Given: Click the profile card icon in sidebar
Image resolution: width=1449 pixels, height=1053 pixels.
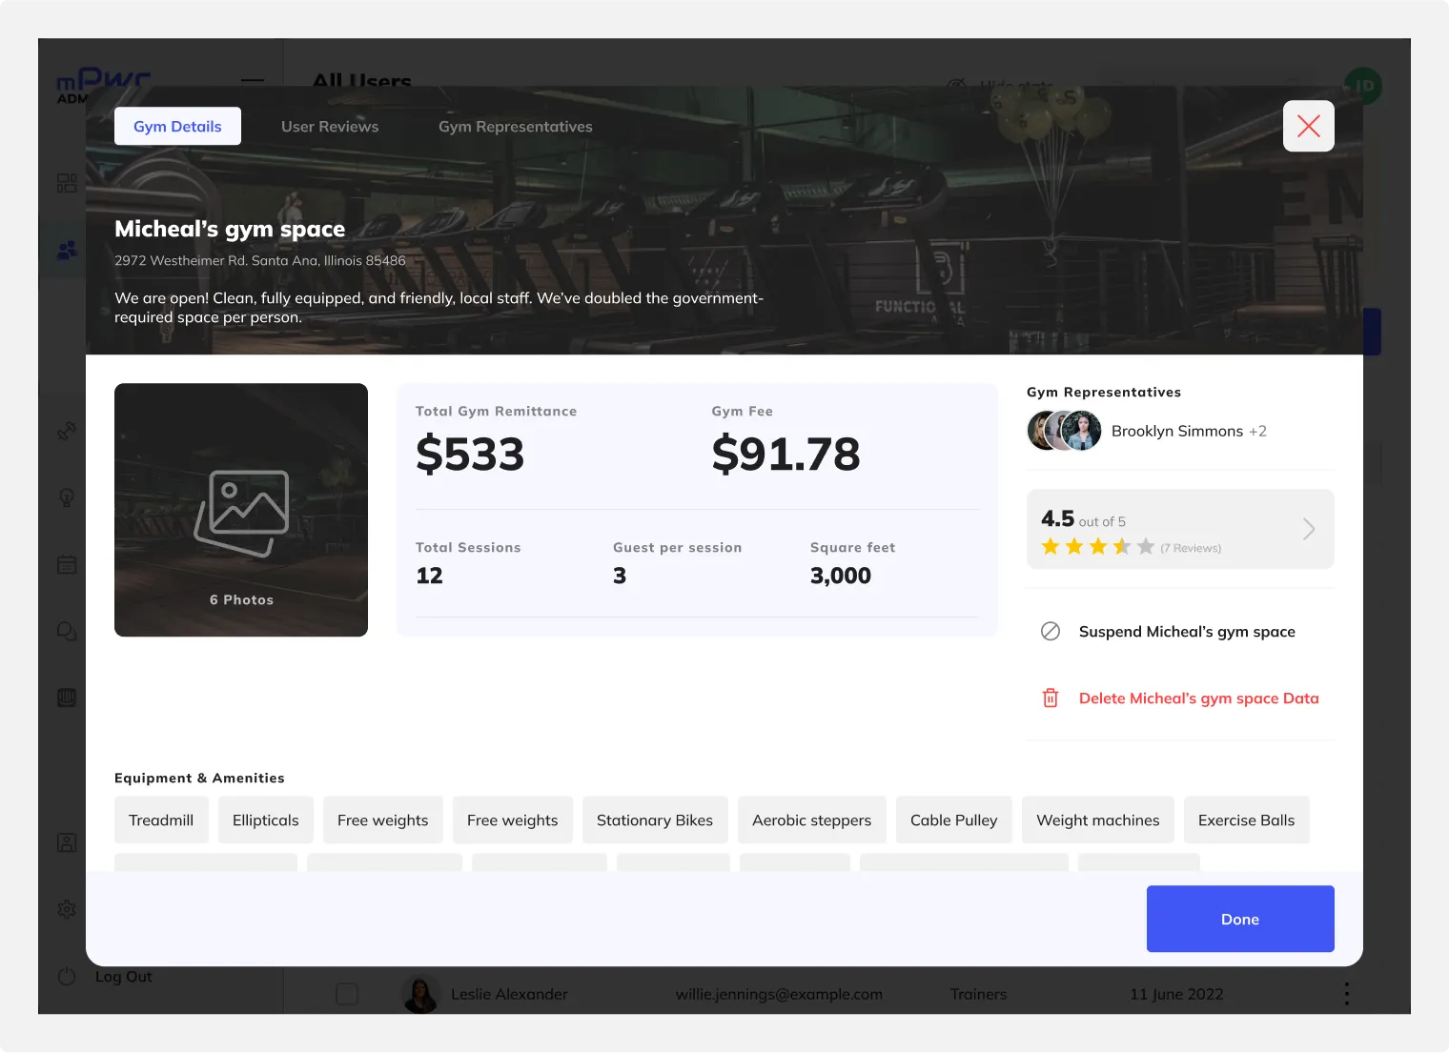Looking at the screenshot, I should (x=67, y=842).
